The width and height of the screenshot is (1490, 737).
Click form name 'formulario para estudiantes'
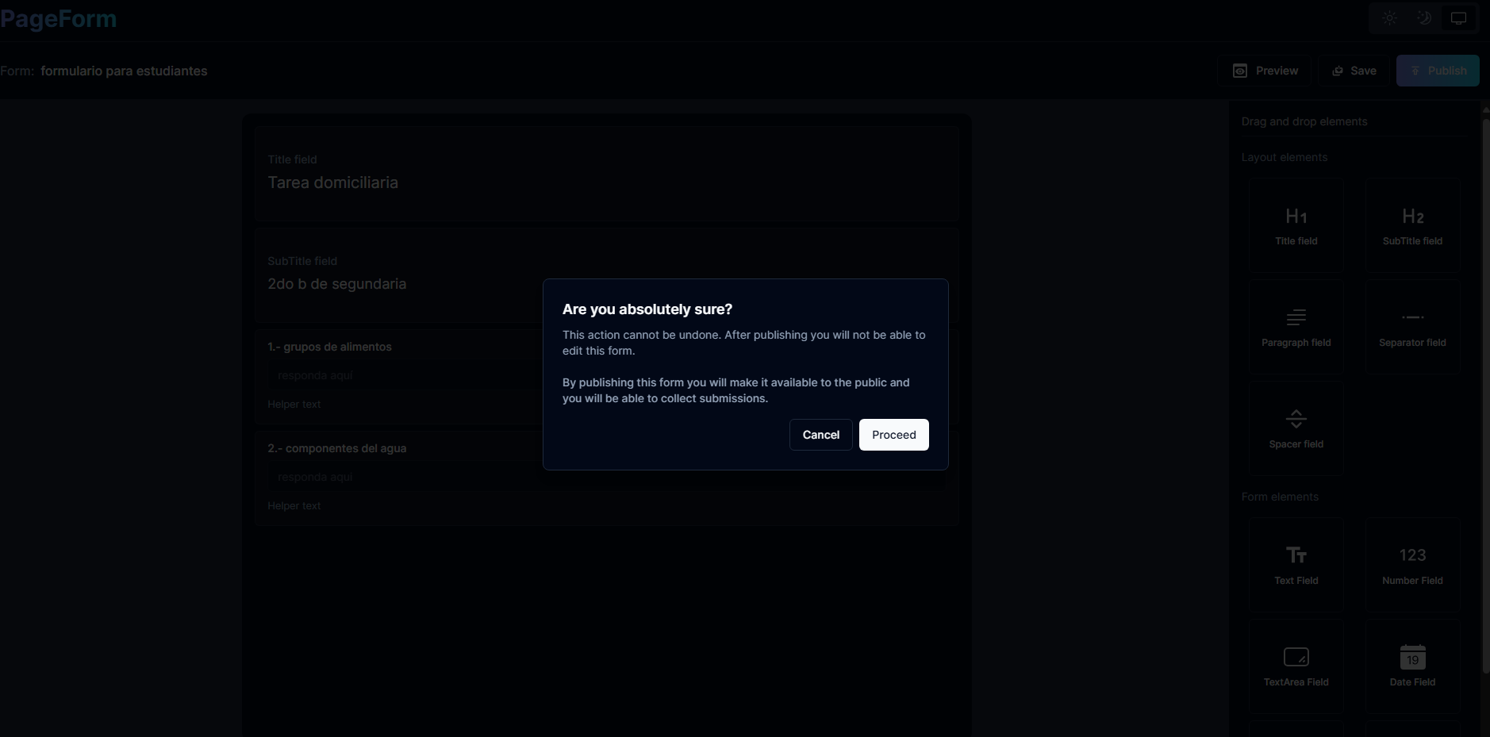(x=124, y=71)
